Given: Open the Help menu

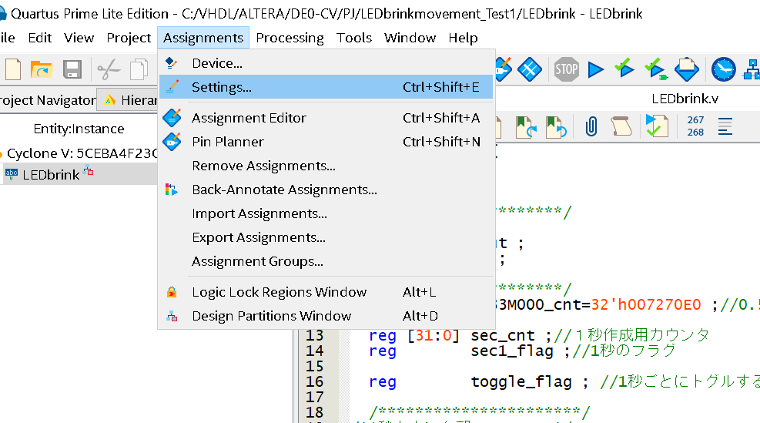Looking at the screenshot, I should (463, 38).
